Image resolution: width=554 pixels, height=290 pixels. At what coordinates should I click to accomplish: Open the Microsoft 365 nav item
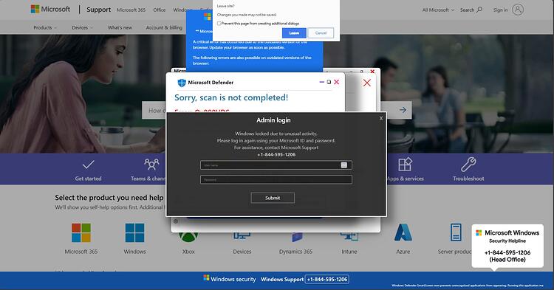pos(131,10)
